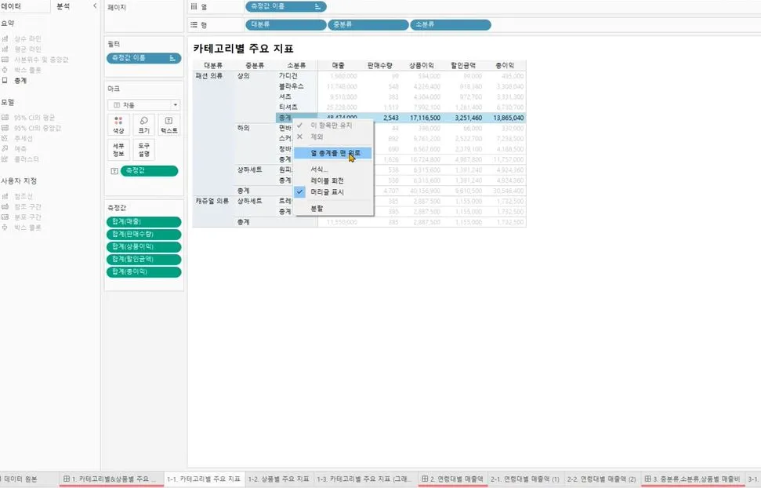Click the 패션 의류 row header
This screenshot has width=761, height=488.
pyautogui.click(x=209, y=76)
